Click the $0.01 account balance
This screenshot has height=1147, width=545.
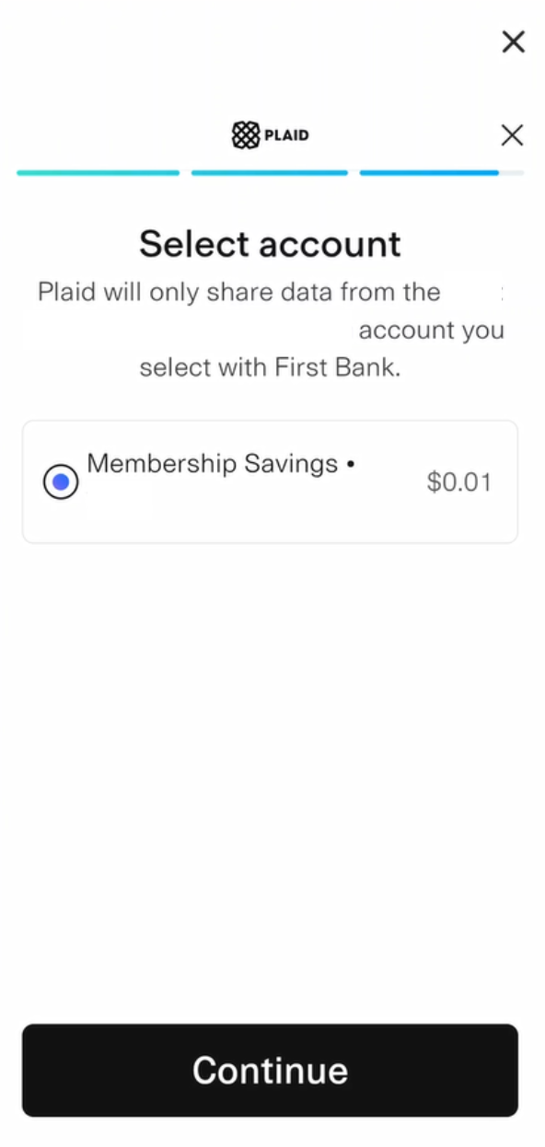tap(459, 482)
